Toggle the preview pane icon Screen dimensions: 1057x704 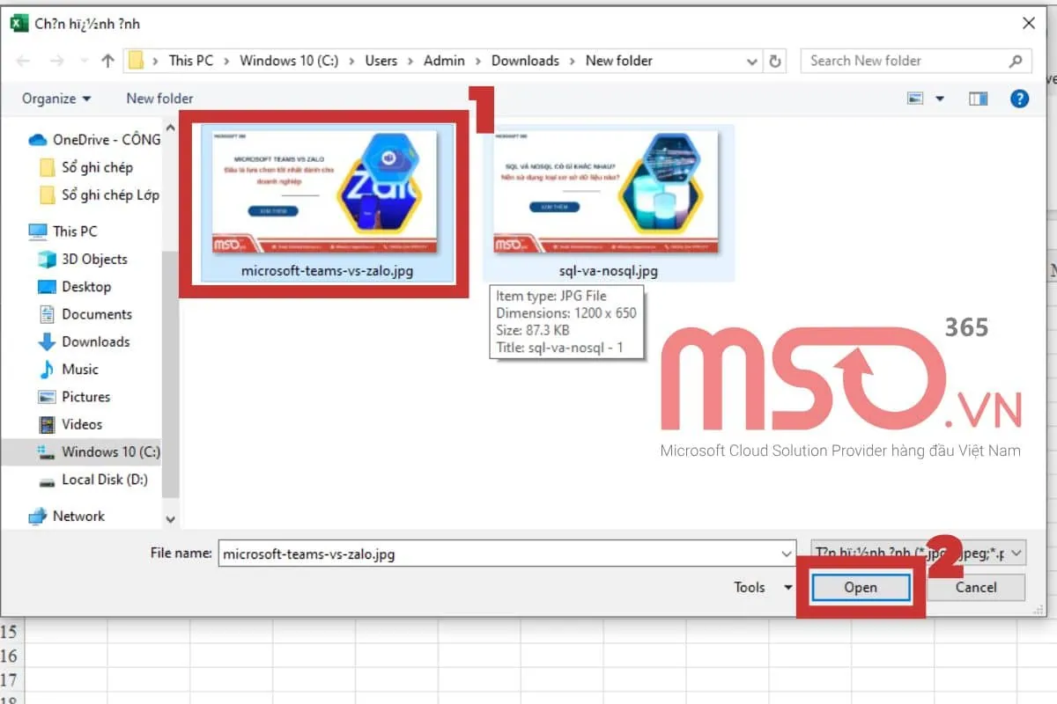click(x=978, y=99)
